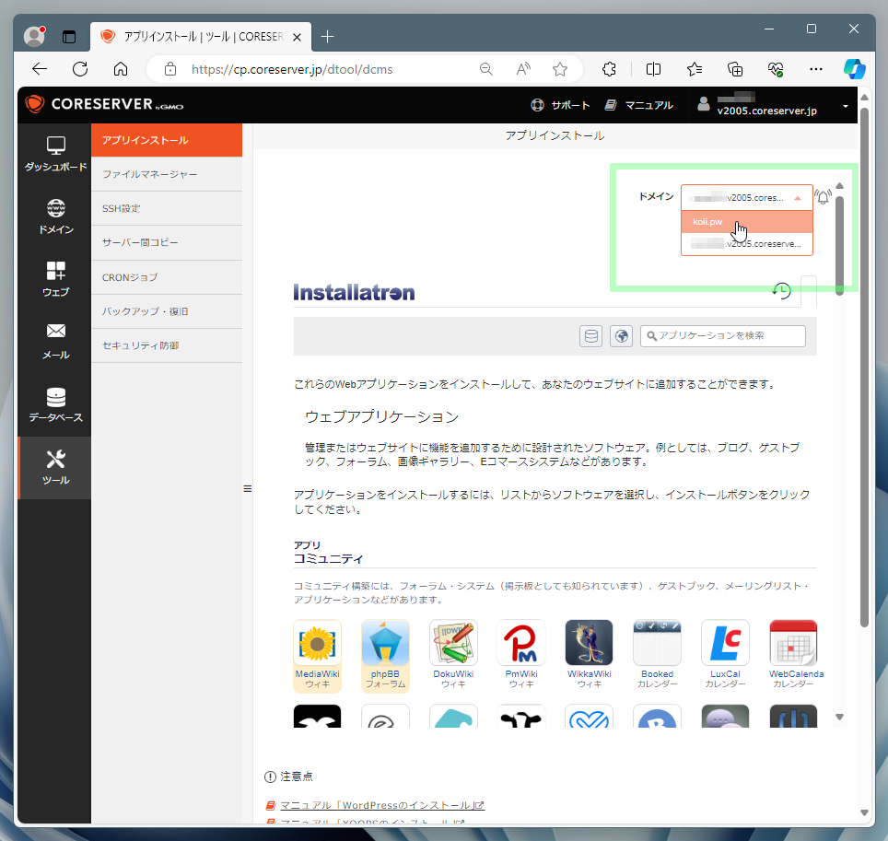This screenshot has width=888, height=841.
Task: Open Browser essentials heart icon
Action: click(776, 69)
